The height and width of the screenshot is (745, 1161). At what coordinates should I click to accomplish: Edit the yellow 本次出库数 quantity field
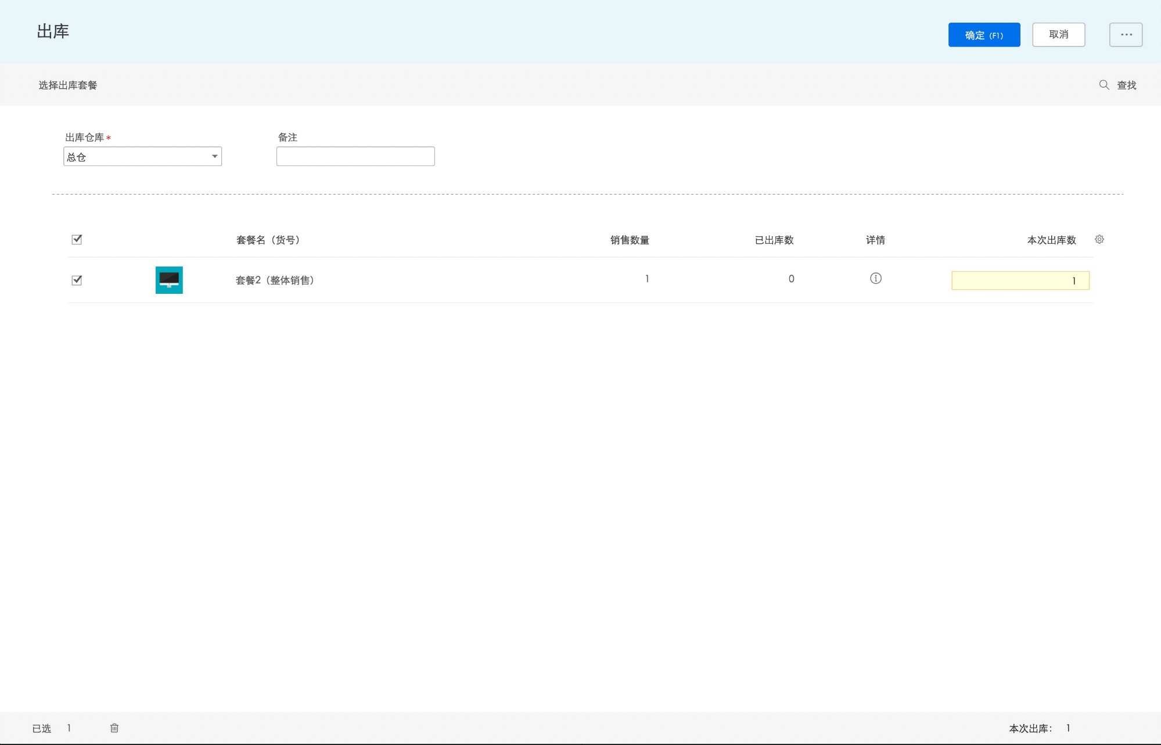pos(1020,280)
